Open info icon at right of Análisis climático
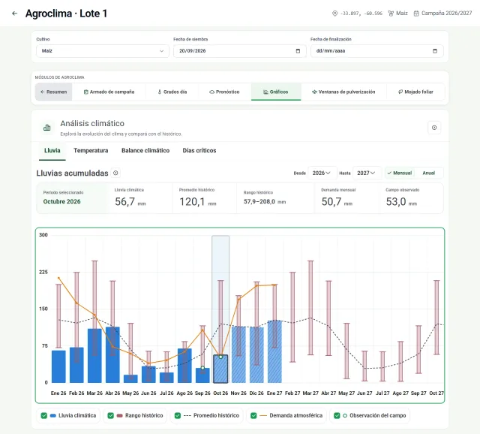The height and width of the screenshot is (434, 480). coord(434,128)
